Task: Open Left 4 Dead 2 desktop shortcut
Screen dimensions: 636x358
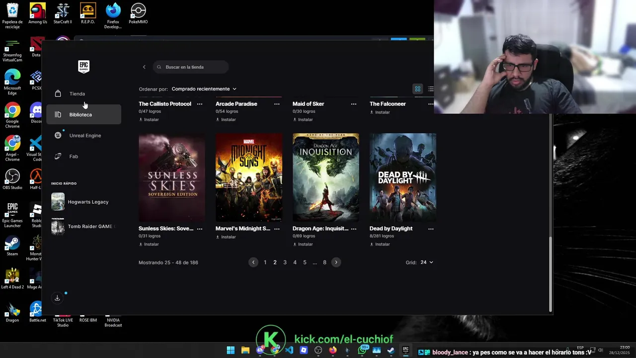Action: [x=12, y=279]
